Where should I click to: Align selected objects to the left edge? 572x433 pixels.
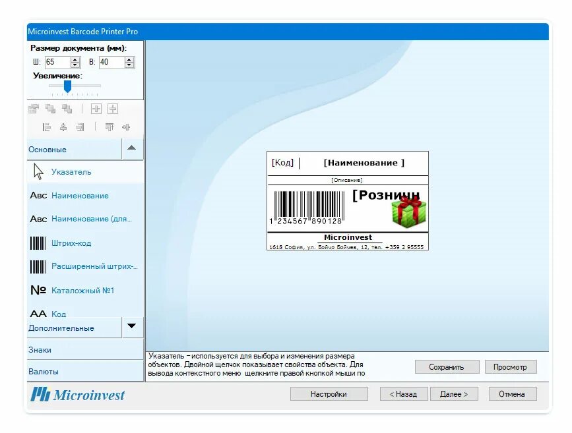pos(46,127)
